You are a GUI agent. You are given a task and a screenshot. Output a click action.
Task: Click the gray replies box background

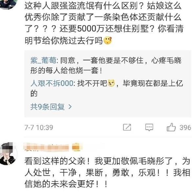click(x=108, y=84)
